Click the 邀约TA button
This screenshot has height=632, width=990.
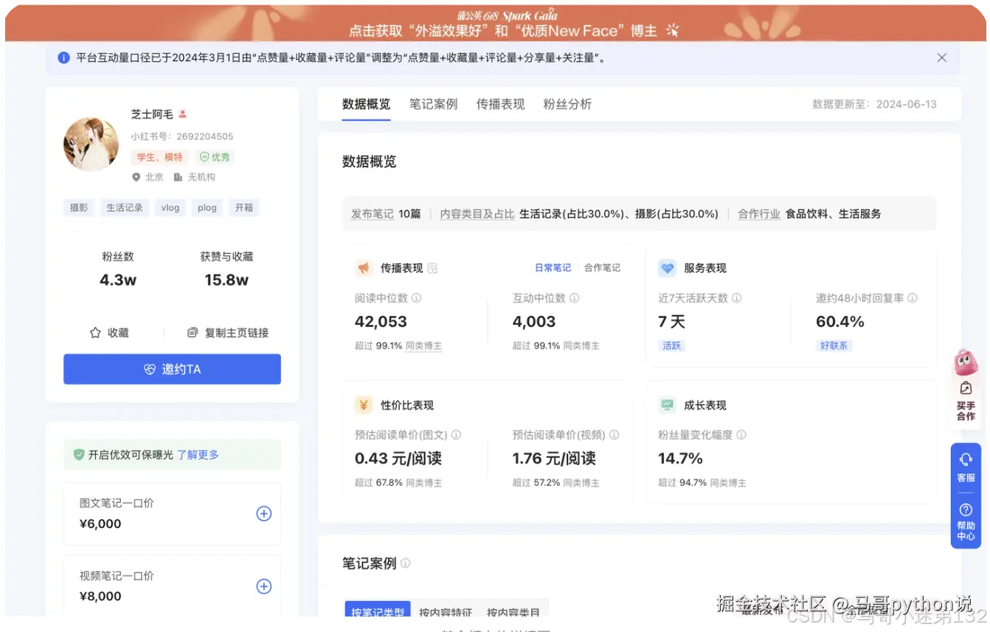click(x=172, y=369)
